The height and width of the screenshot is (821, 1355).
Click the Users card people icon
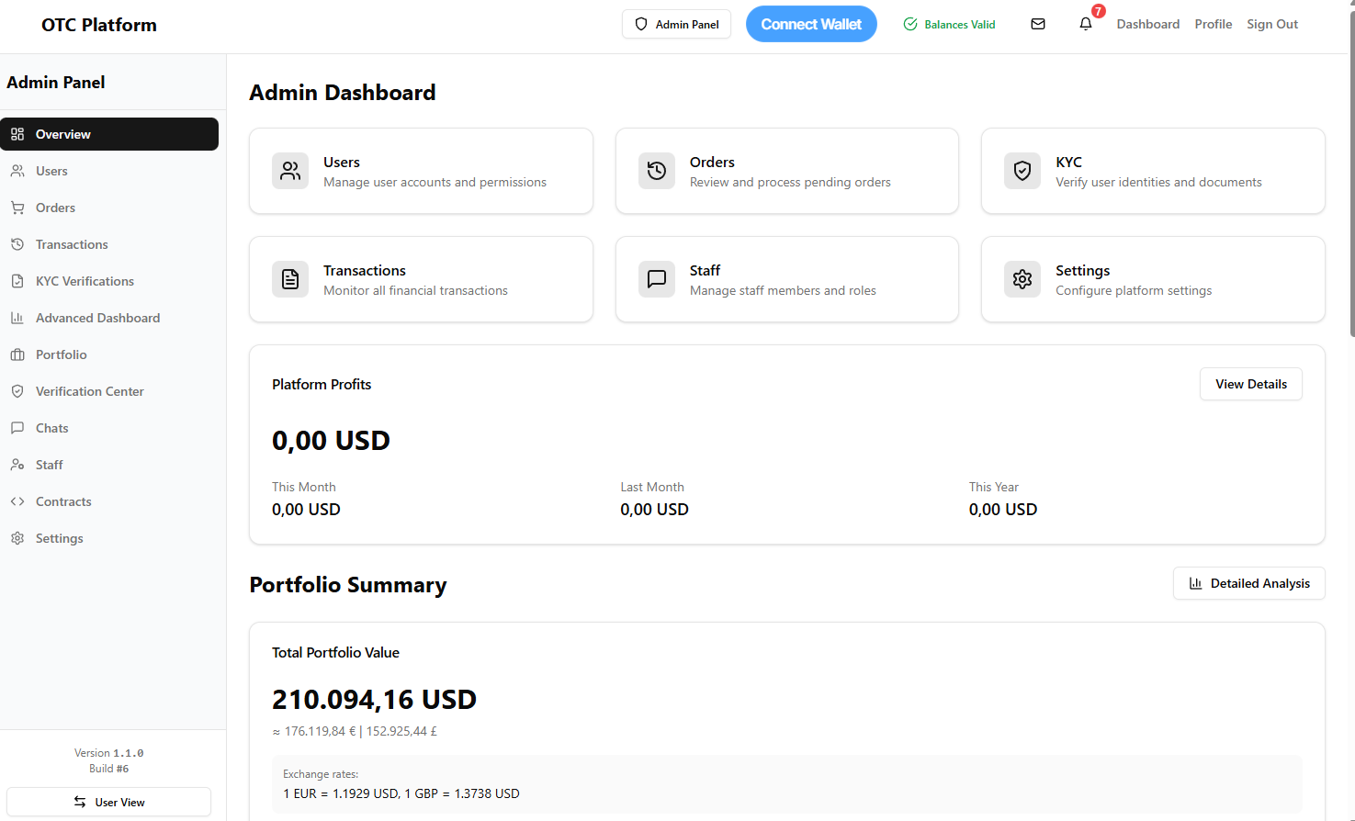point(289,171)
